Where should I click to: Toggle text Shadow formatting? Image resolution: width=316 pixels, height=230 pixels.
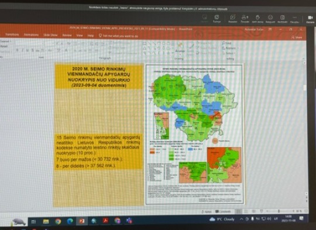point(32,50)
